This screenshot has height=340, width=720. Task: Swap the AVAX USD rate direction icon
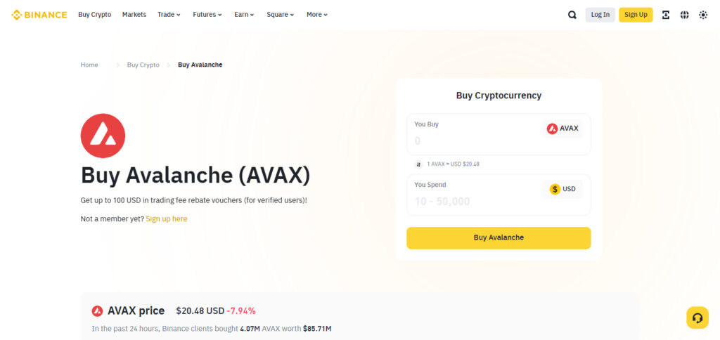(x=418, y=164)
